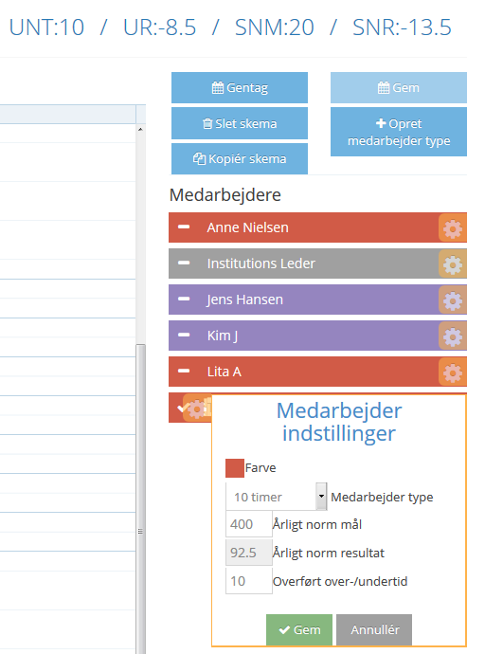Collapse Anne Nielsen with the minus icon

click(184, 227)
